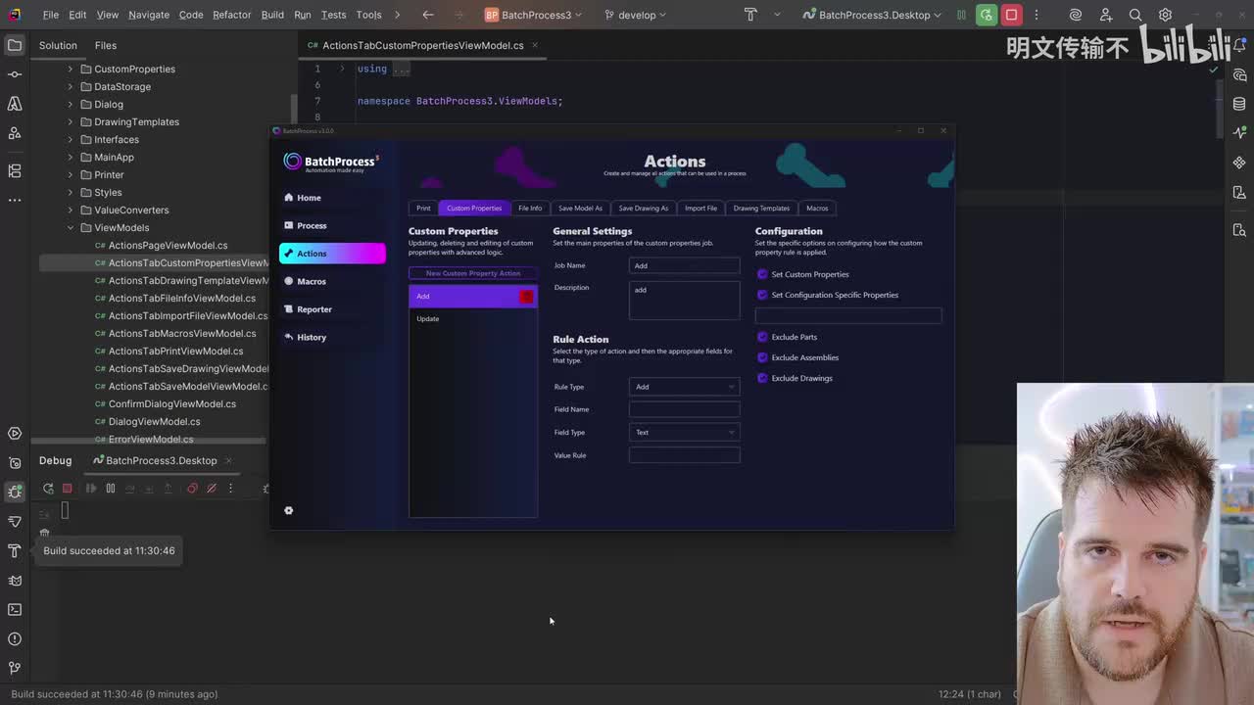This screenshot has height=705, width=1254.
Task: Open IDE settings gear icon
Action: point(1166,15)
